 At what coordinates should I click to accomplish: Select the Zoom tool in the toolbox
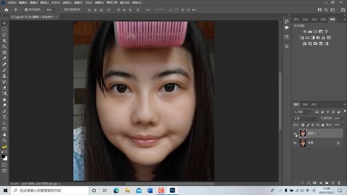pos(4,140)
